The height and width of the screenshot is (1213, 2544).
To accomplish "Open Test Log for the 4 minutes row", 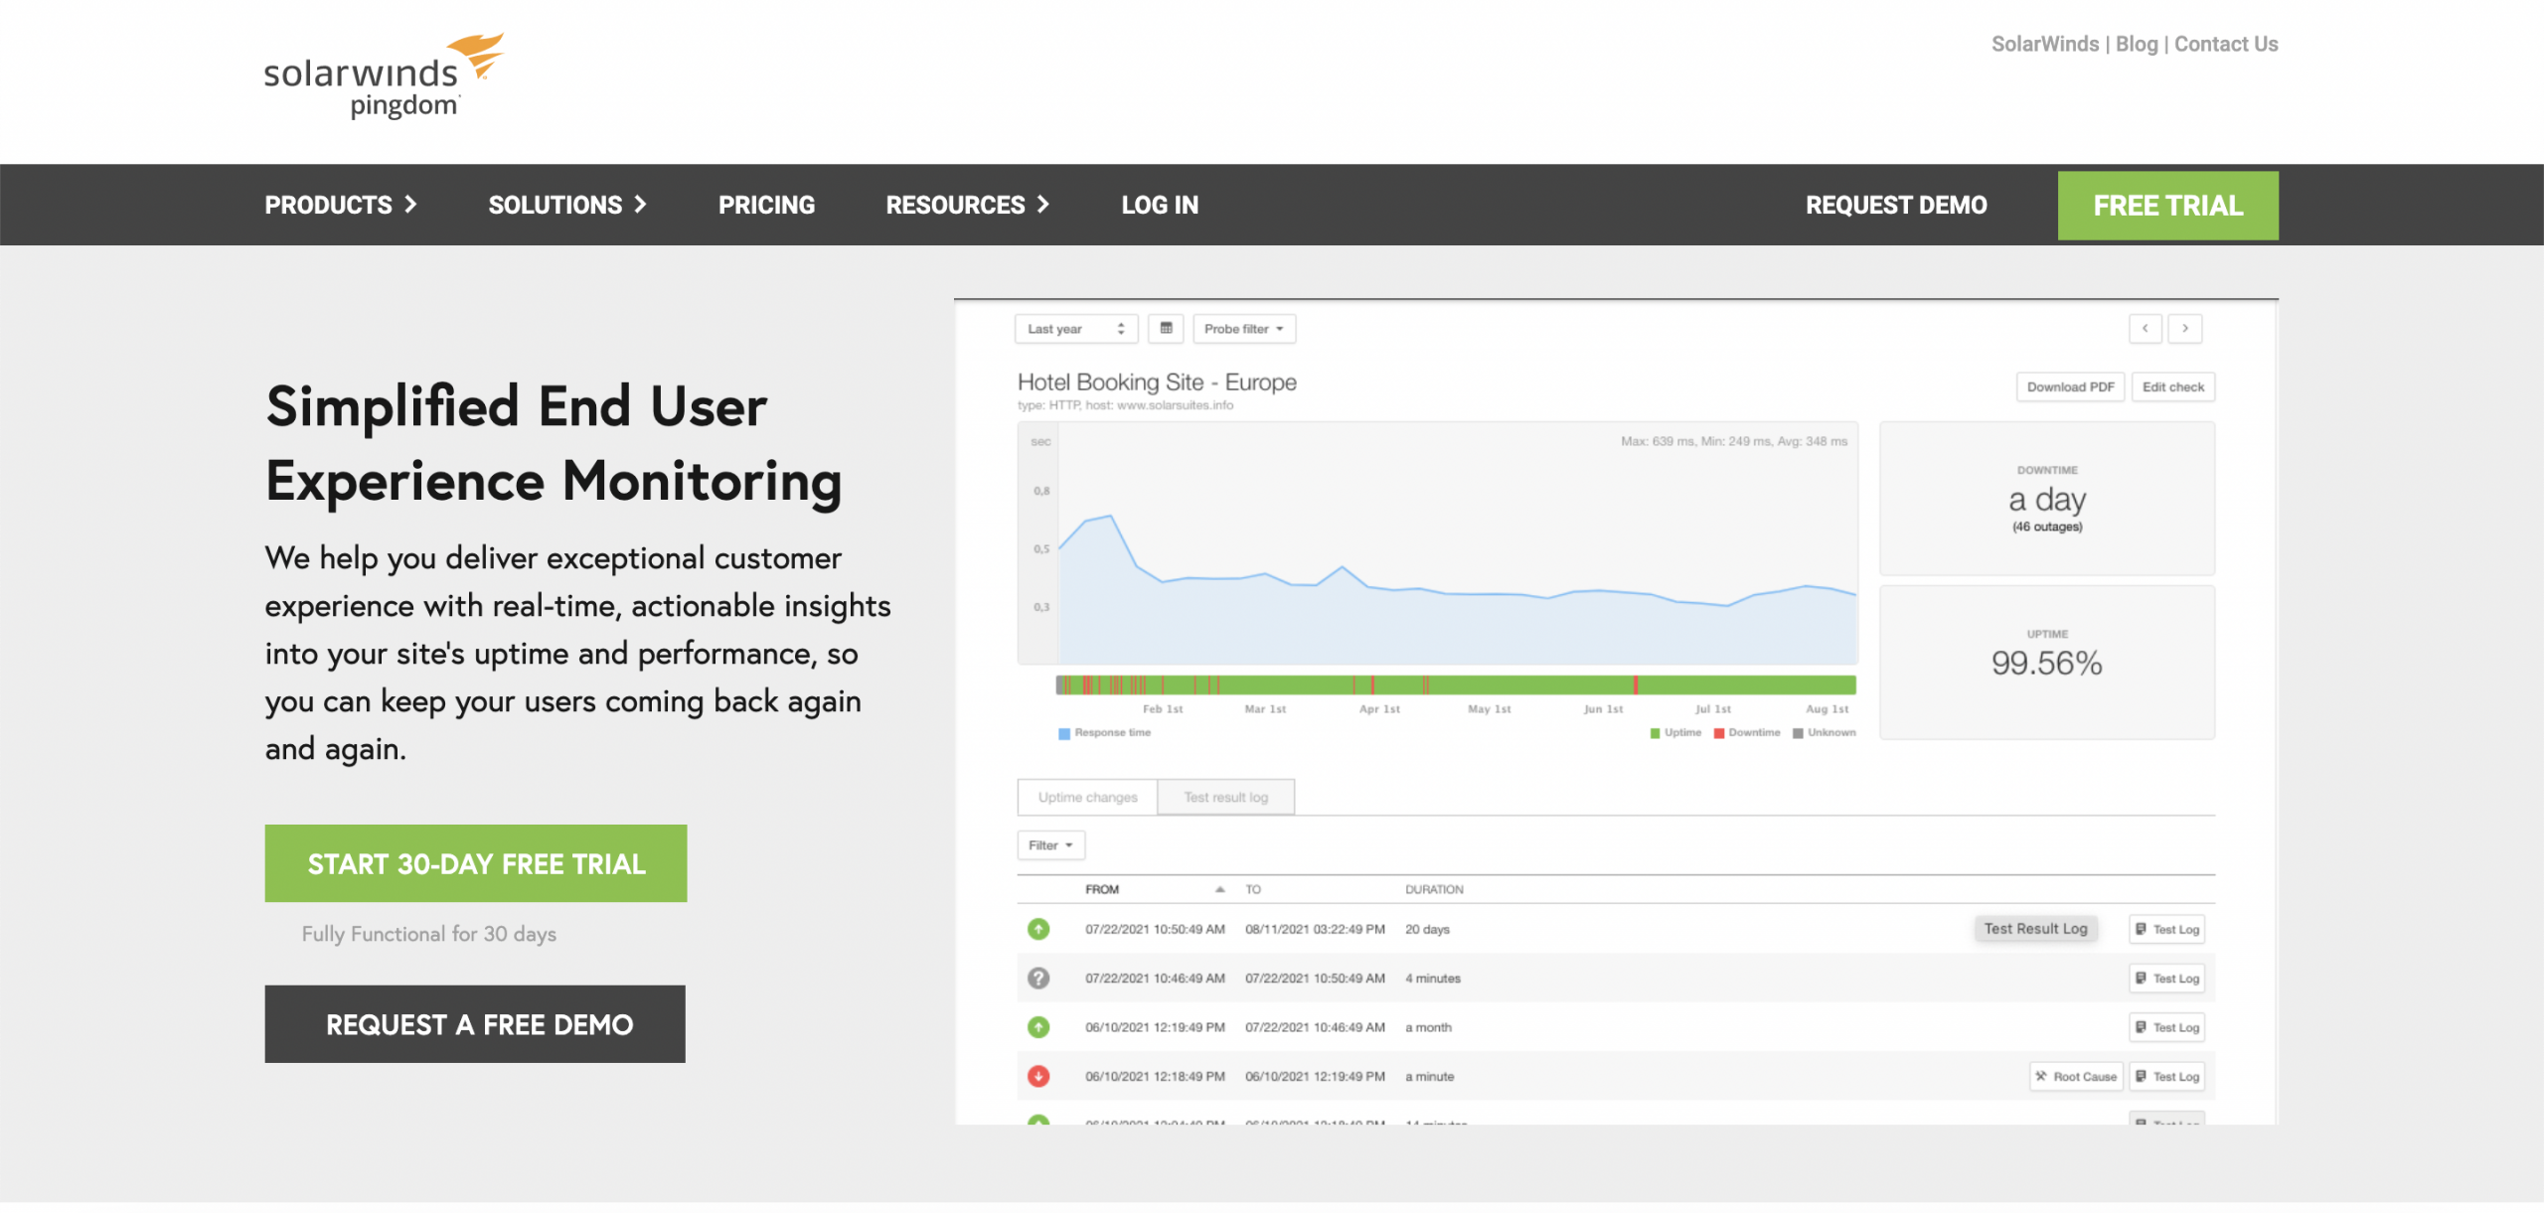I will click(x=2167, y=979).
